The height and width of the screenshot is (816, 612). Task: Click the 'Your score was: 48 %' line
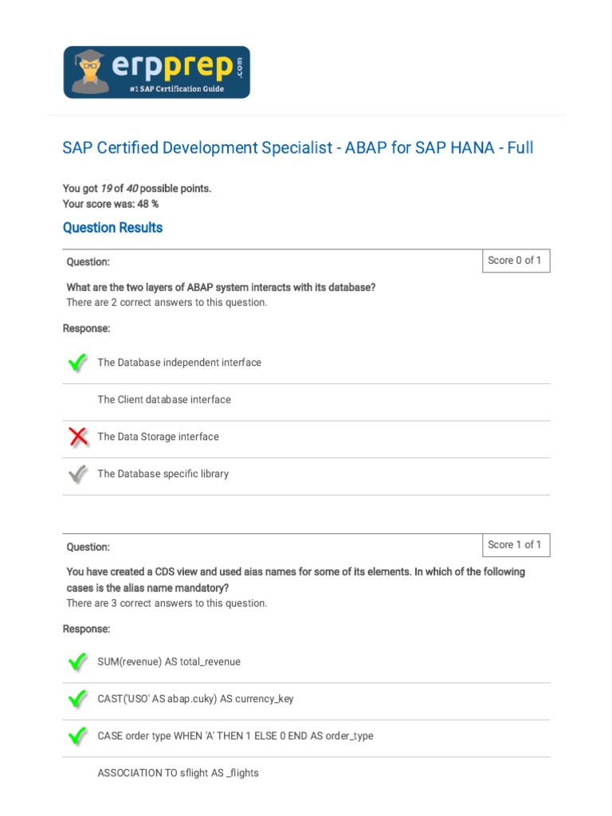pos(111,204)
